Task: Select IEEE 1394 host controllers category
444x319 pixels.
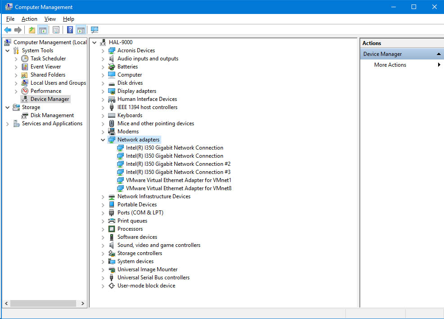Action: coord(147,107)
